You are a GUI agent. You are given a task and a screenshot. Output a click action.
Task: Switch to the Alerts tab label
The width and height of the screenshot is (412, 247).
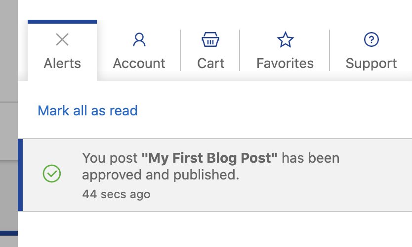pyautogui.click(x=62, y=64)
